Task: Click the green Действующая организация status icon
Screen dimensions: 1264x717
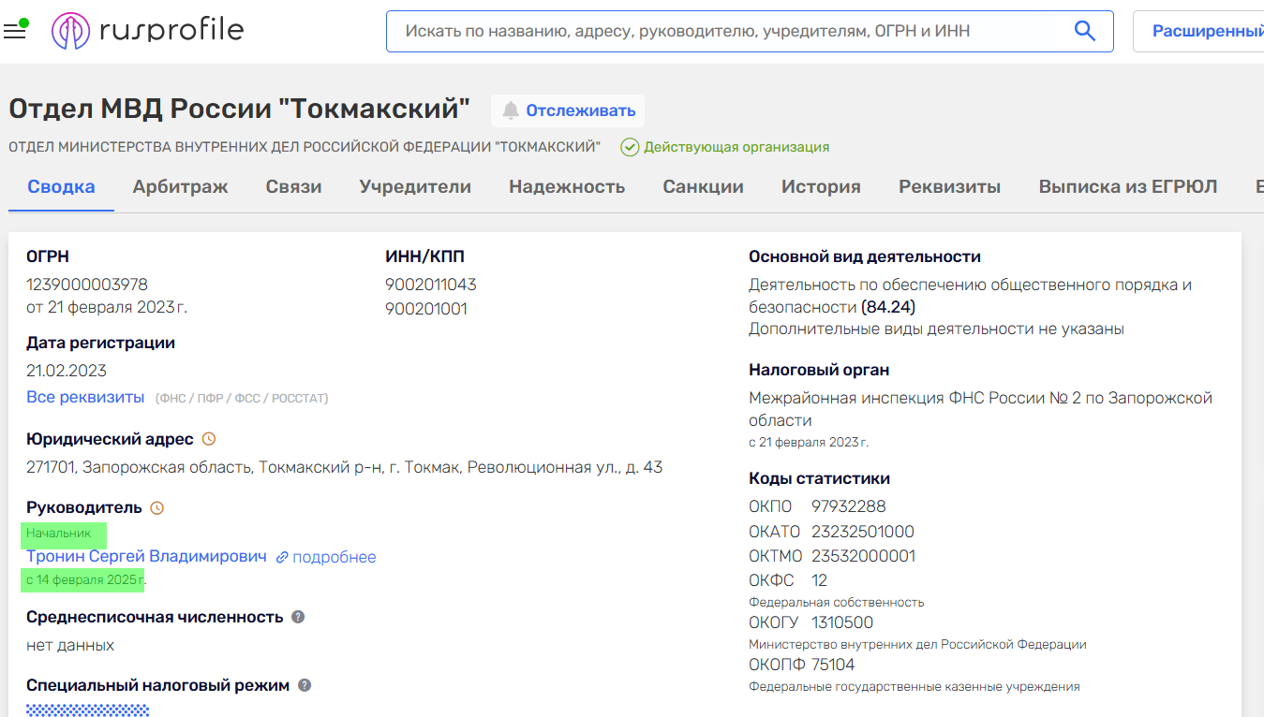Action: pos(630,147)
